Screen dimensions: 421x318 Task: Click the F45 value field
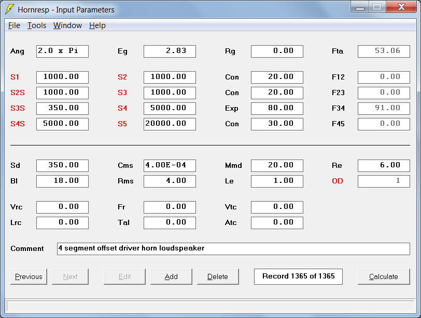tap(384, 124)
